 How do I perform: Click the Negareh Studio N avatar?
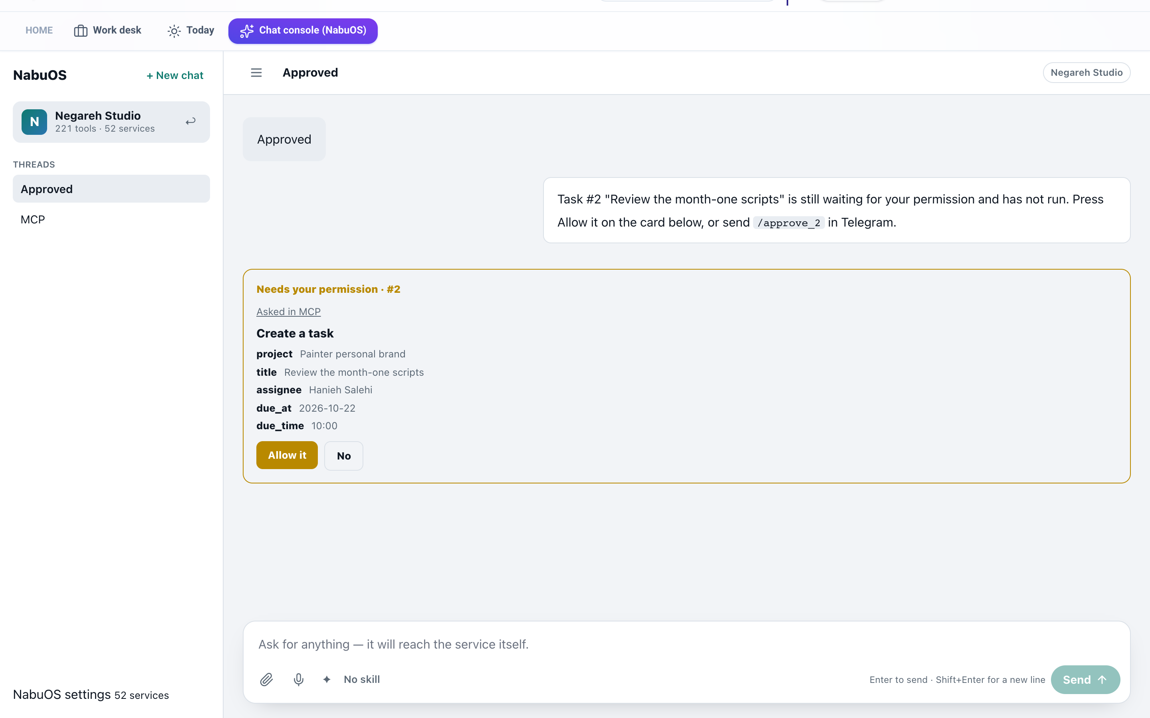pos(34,122)
